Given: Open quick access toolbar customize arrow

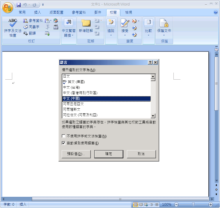Looking at the screenshot, I should click(x=43, y=5).
